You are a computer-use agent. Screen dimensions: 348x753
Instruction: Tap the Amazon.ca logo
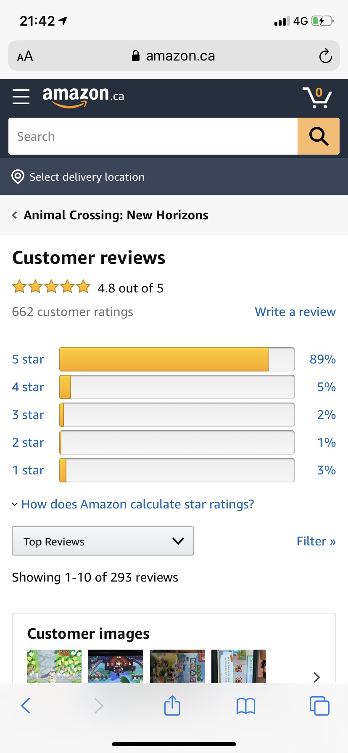point(83,97)
